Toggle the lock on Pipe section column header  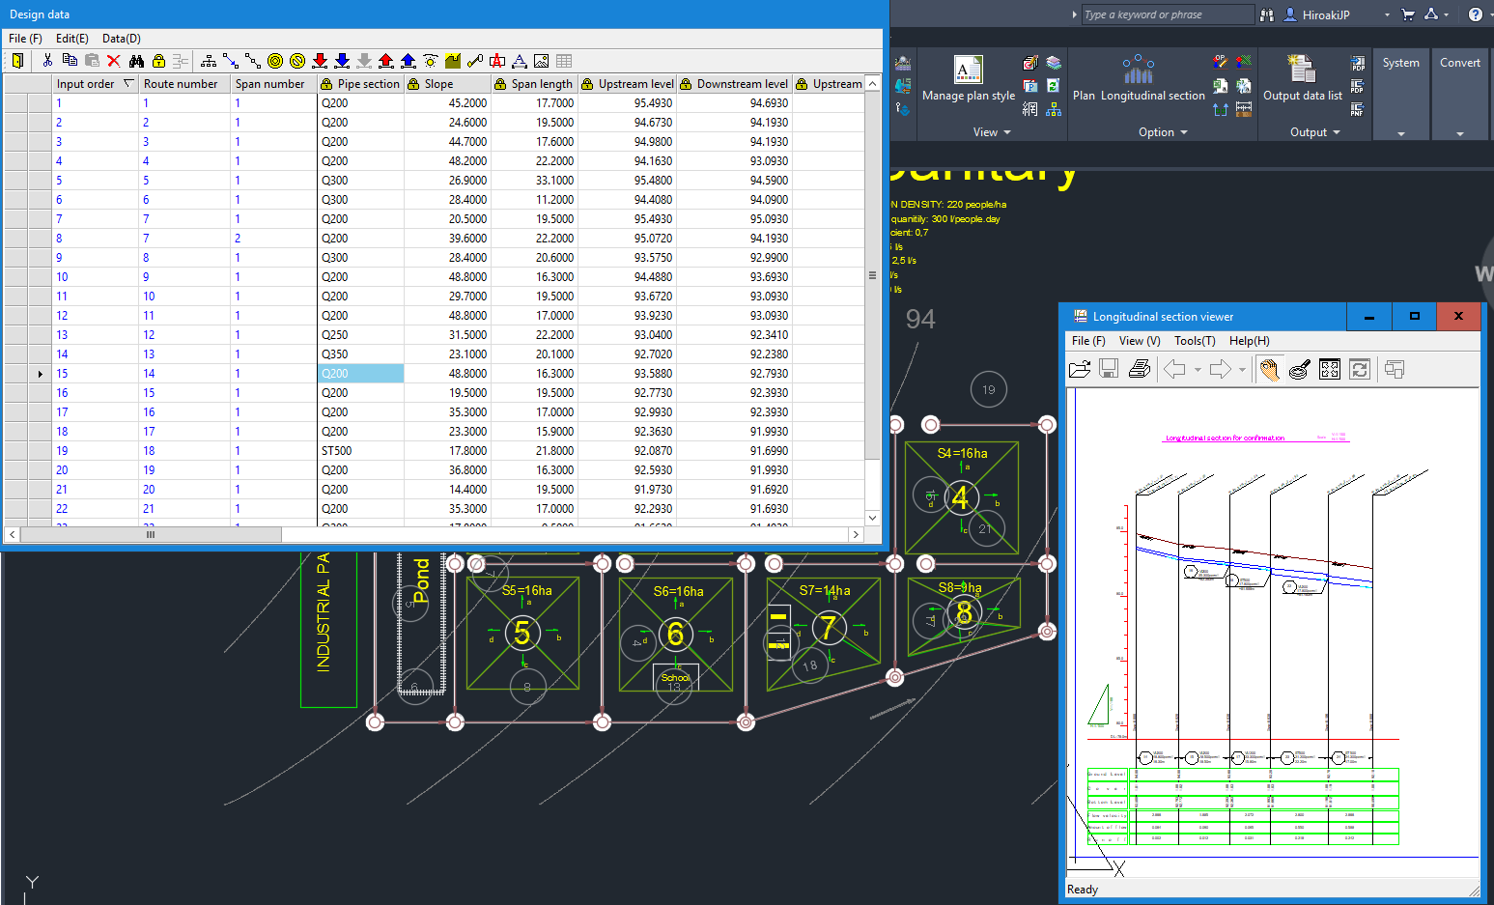[327, 84]
